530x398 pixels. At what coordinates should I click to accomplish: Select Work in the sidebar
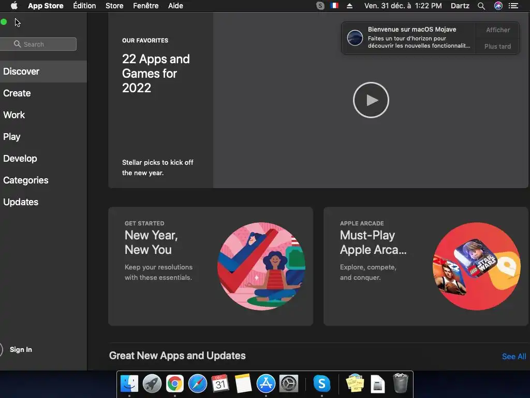coord(43,115)
